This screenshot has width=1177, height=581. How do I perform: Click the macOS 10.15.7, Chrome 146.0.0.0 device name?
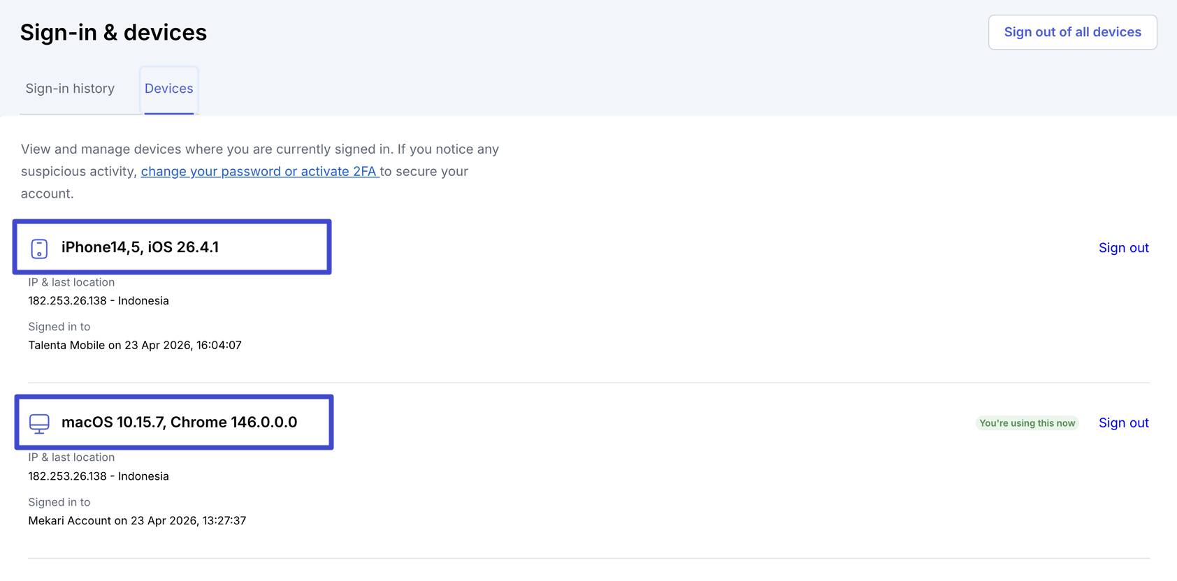[x=179, y=422]
